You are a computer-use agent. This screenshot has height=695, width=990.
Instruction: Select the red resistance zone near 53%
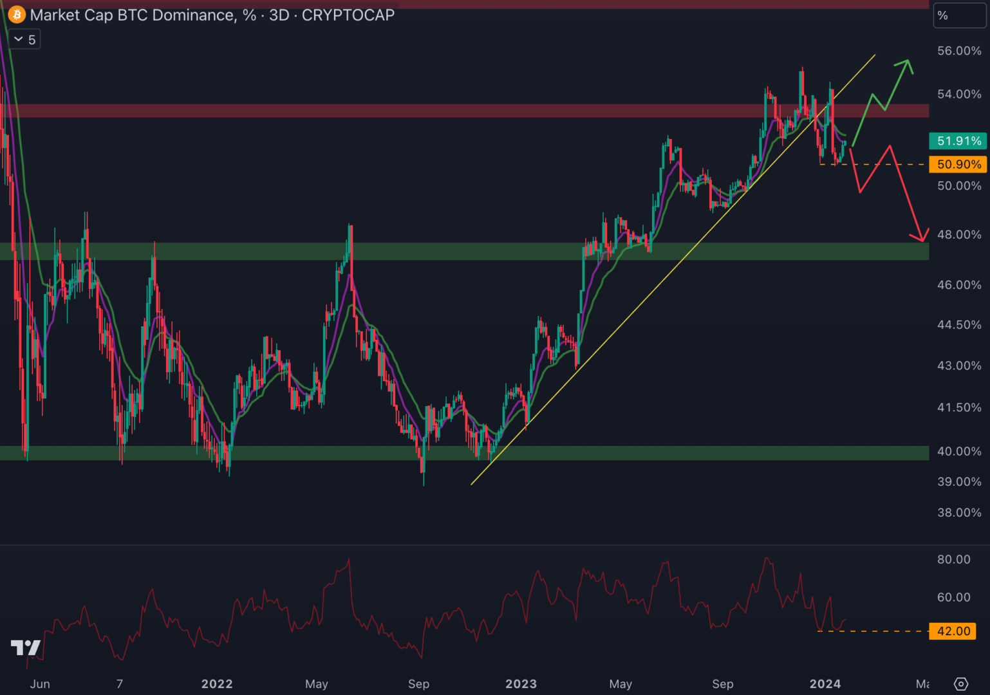(451, 111)
